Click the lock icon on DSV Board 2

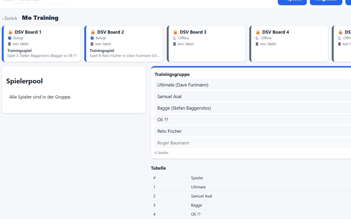pos(93,32)
